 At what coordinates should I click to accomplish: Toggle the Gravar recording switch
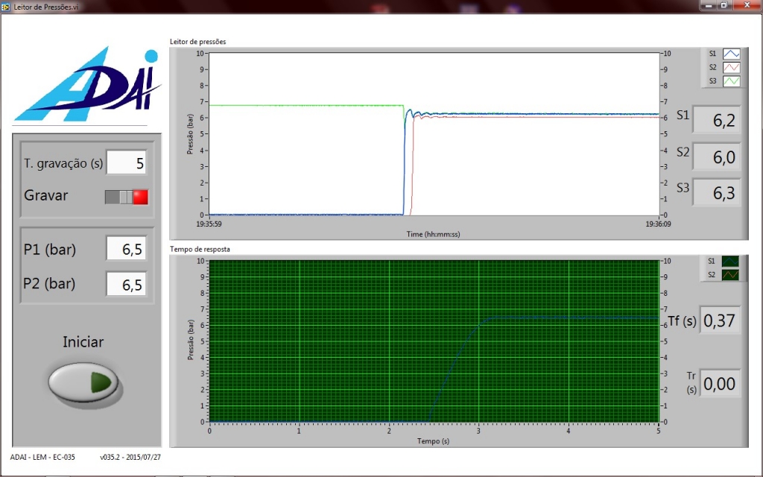pos(127,197)
